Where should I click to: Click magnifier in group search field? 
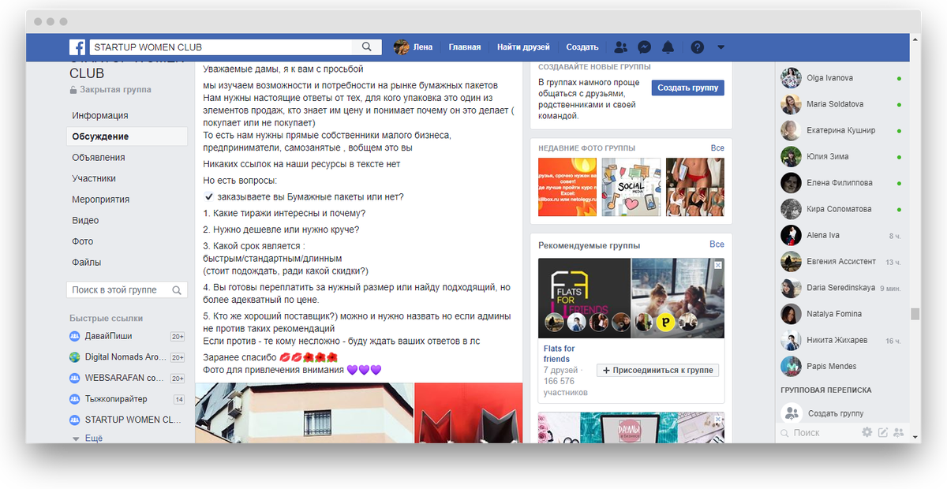pyautogui.click(x=178, y=289)
